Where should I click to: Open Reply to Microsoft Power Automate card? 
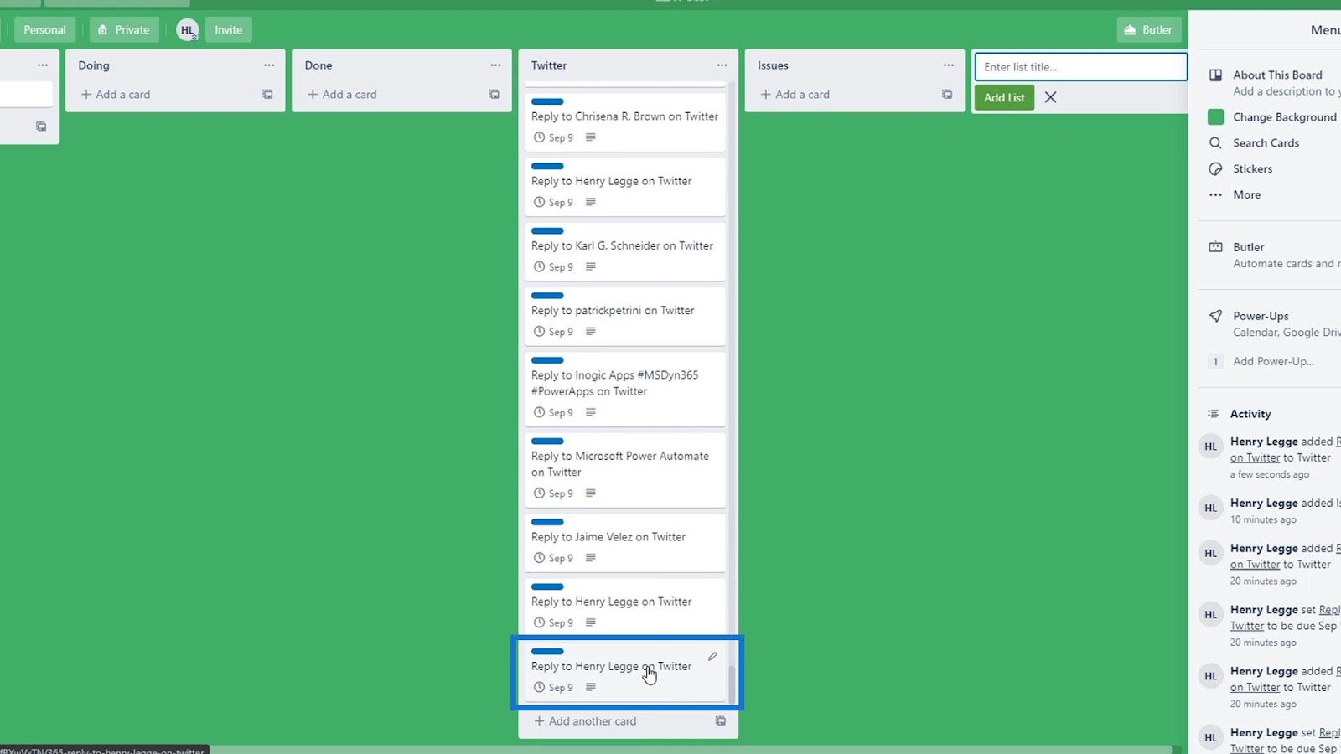pos(624,469)
